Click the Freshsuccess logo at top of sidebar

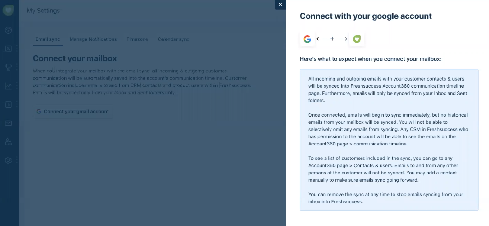click(x=8, y=10)
